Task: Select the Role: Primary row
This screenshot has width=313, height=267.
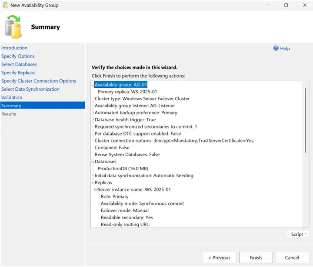Action: tap(115, 196)
